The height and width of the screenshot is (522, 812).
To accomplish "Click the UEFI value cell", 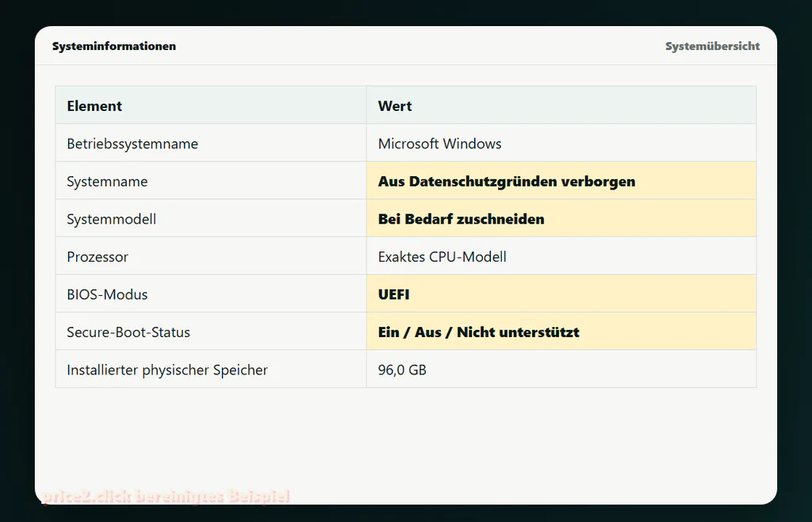I will [x=561, y=294].
